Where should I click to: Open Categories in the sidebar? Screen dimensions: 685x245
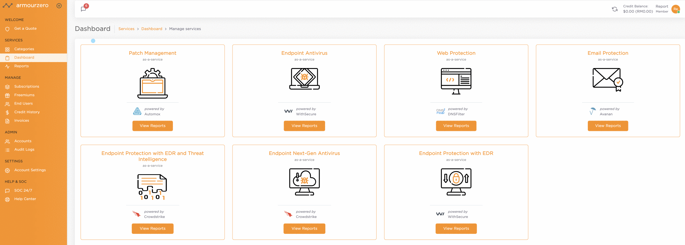(33, 49)
